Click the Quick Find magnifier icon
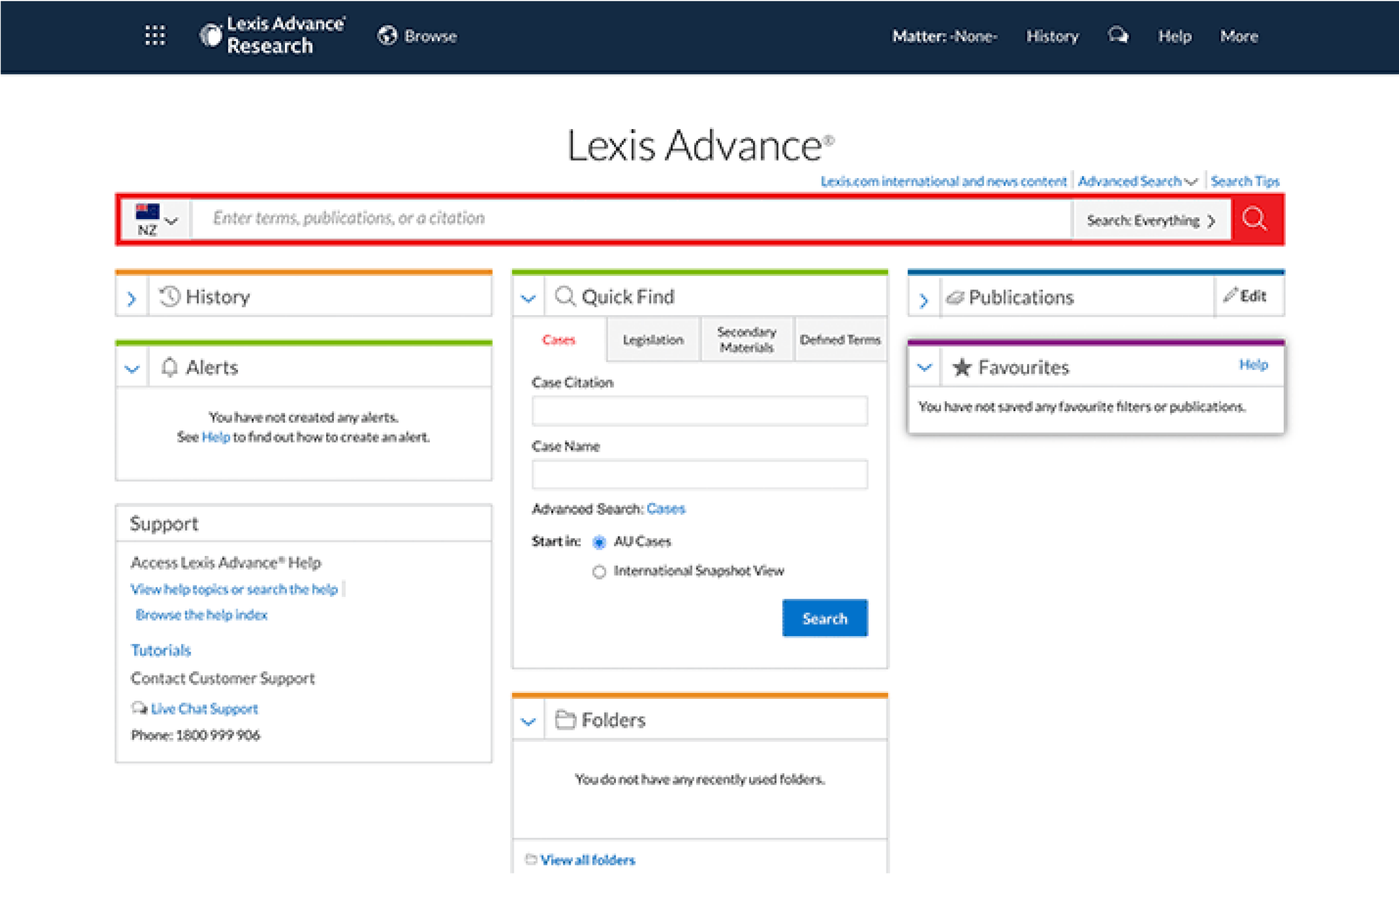Image resolution: width=1399 pixels, height=906 pixels. [565, 296]
